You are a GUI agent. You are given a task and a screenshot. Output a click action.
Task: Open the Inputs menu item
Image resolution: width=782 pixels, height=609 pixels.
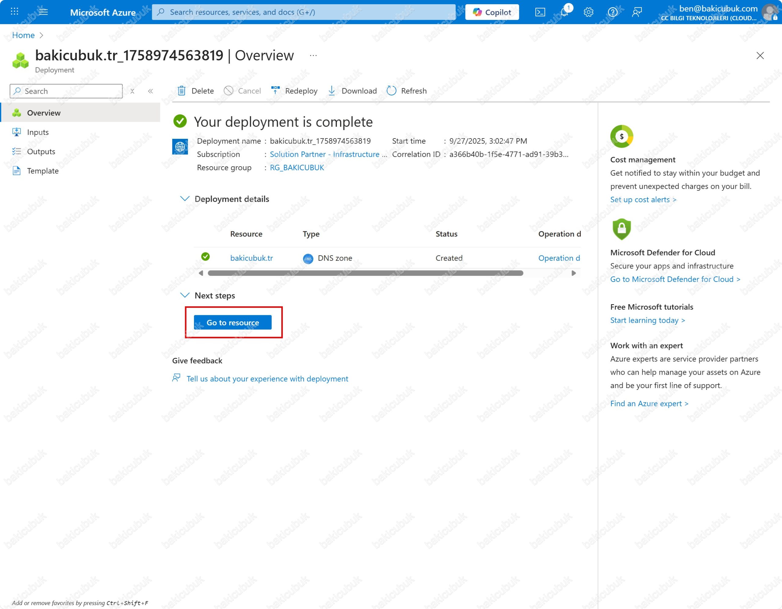[38, 132]
